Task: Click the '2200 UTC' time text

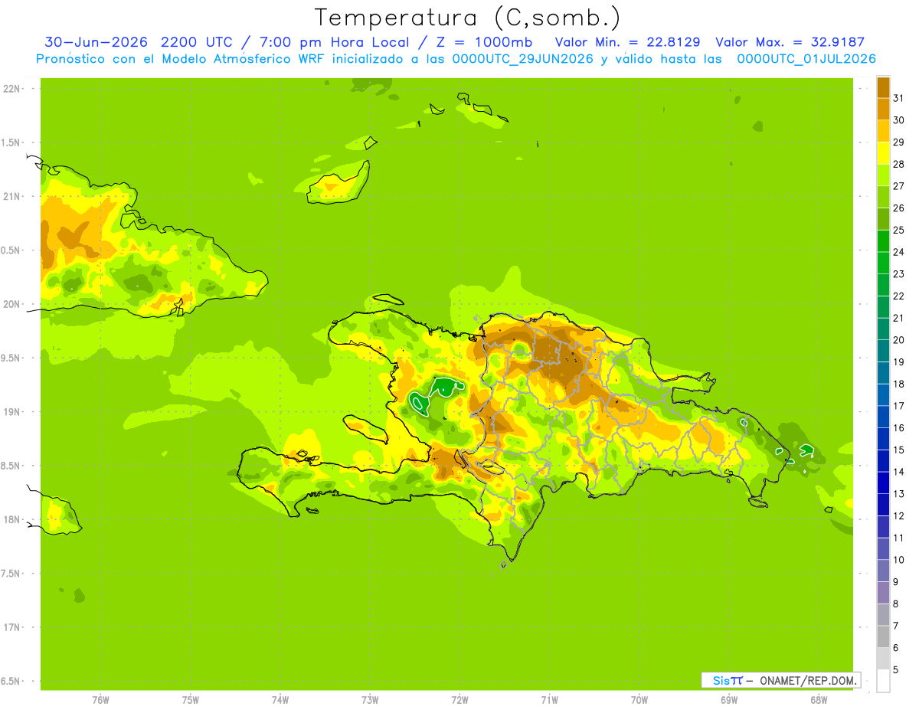Action: (x=195, y=41)
